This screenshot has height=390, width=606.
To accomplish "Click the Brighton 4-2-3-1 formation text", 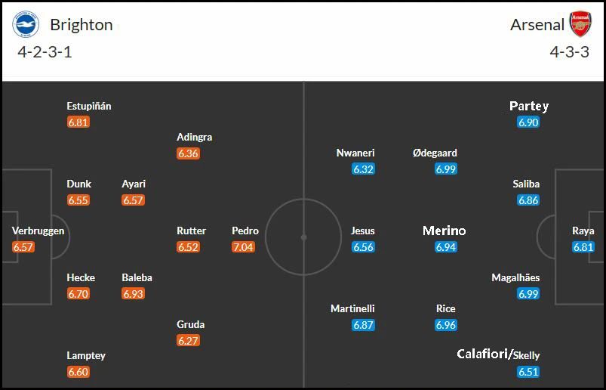I will coord(45,52).
